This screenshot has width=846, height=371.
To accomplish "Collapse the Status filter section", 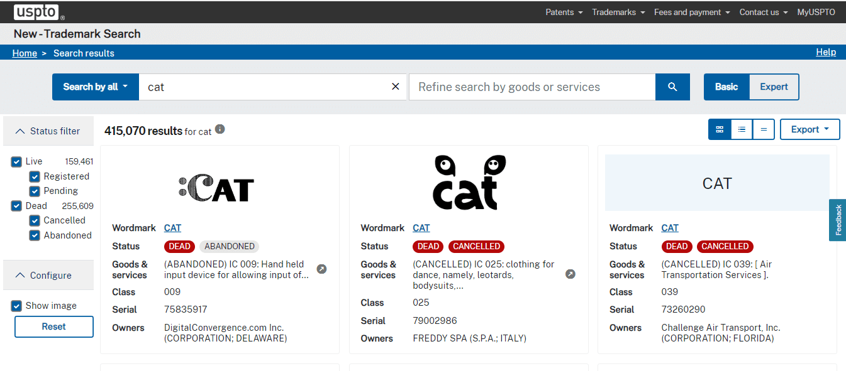I will point(48,131).
